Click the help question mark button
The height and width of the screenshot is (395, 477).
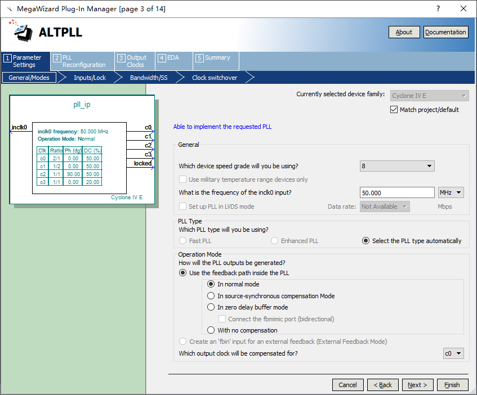tap(438, 8)
